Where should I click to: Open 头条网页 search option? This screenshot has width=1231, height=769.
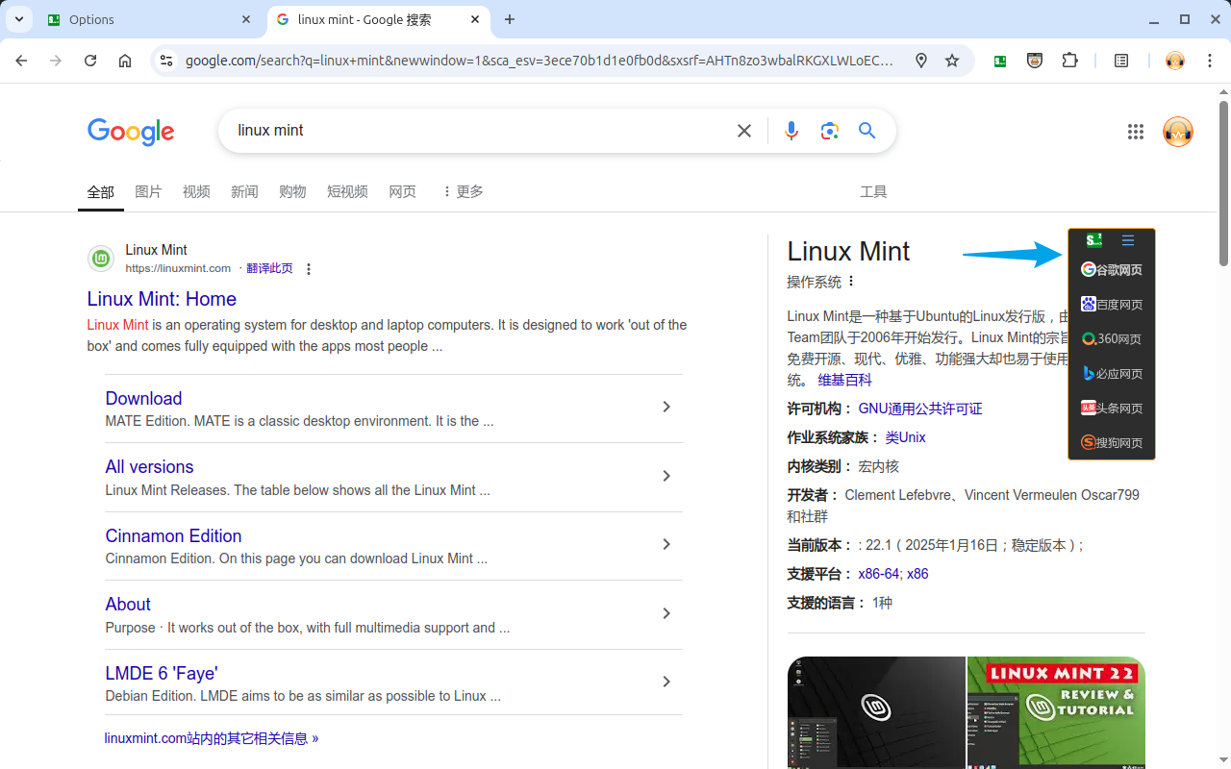(1112, 408)
